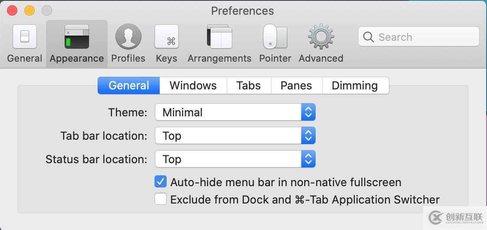
Task: Open the Pointer preferences icon
Action: click(x=275, y=37)
